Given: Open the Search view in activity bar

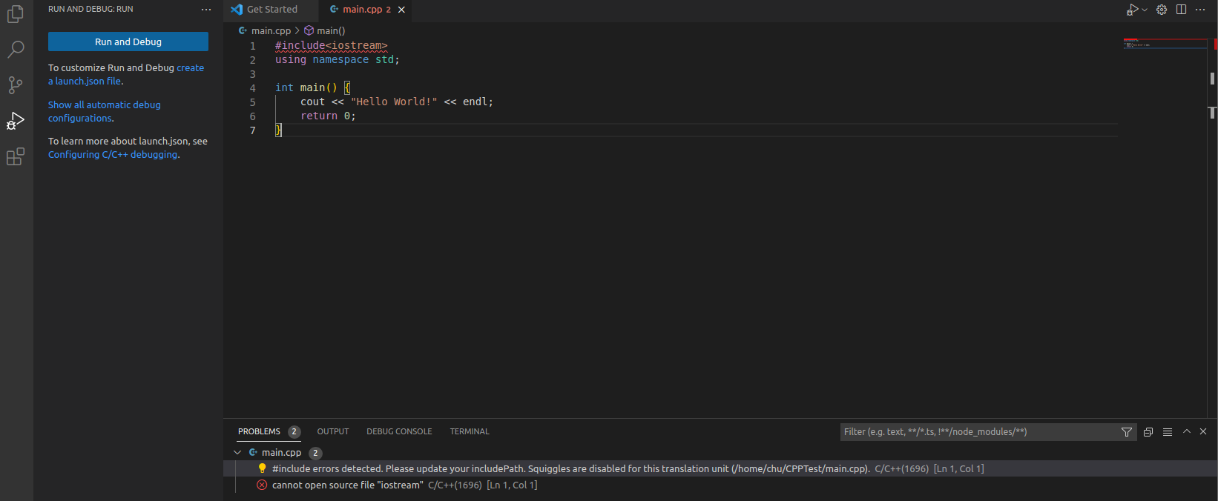Looking at the screenshot, I should click(16, 50).
